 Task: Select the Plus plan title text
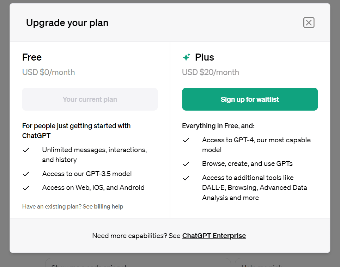205,57
